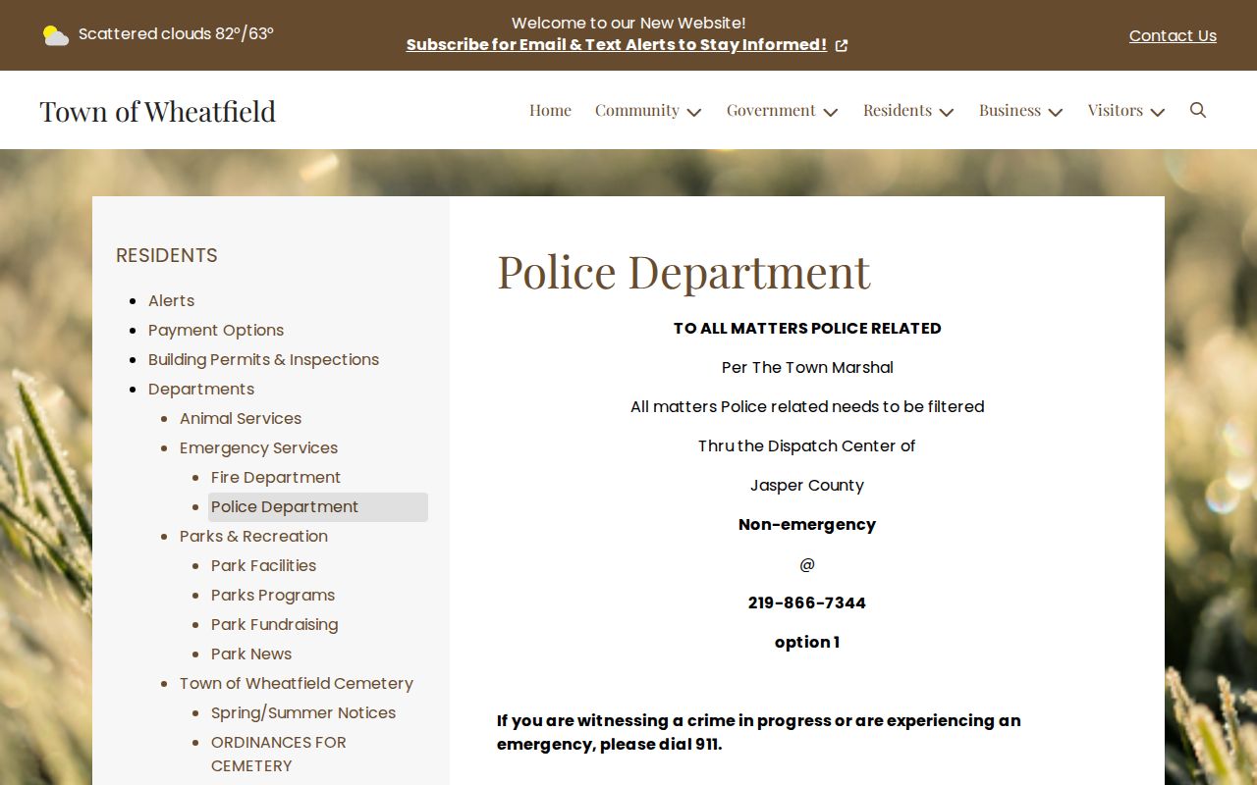Viewport: 1257px width, 785px height.
Task: Expand the Visitors menu chevron
Action: pyautogui.click(x=1158, y=112)
